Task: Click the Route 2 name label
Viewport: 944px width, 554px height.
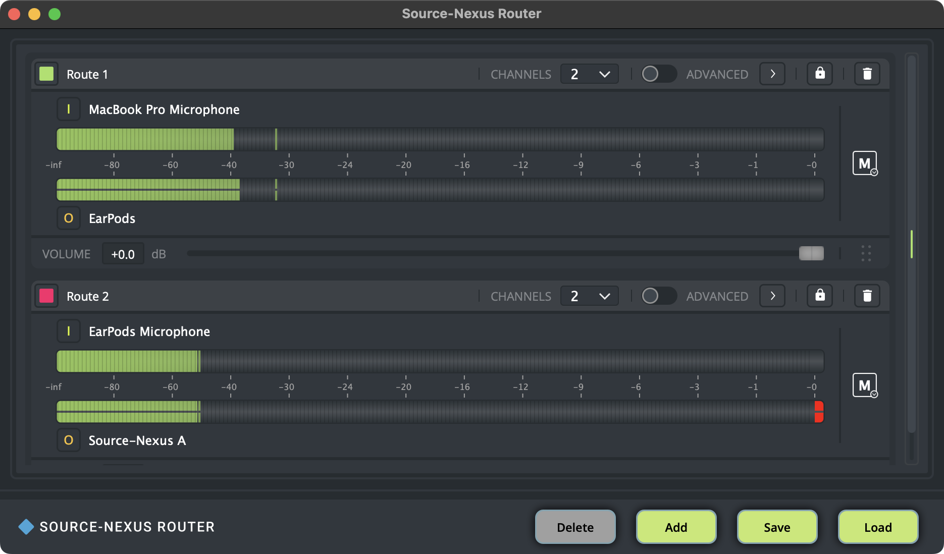Action: point(88,296)
